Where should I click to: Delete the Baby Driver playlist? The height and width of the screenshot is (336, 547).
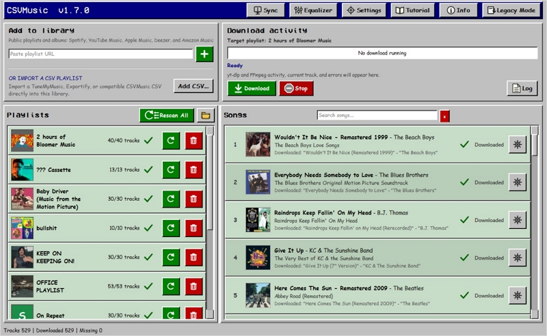(194, 199)
